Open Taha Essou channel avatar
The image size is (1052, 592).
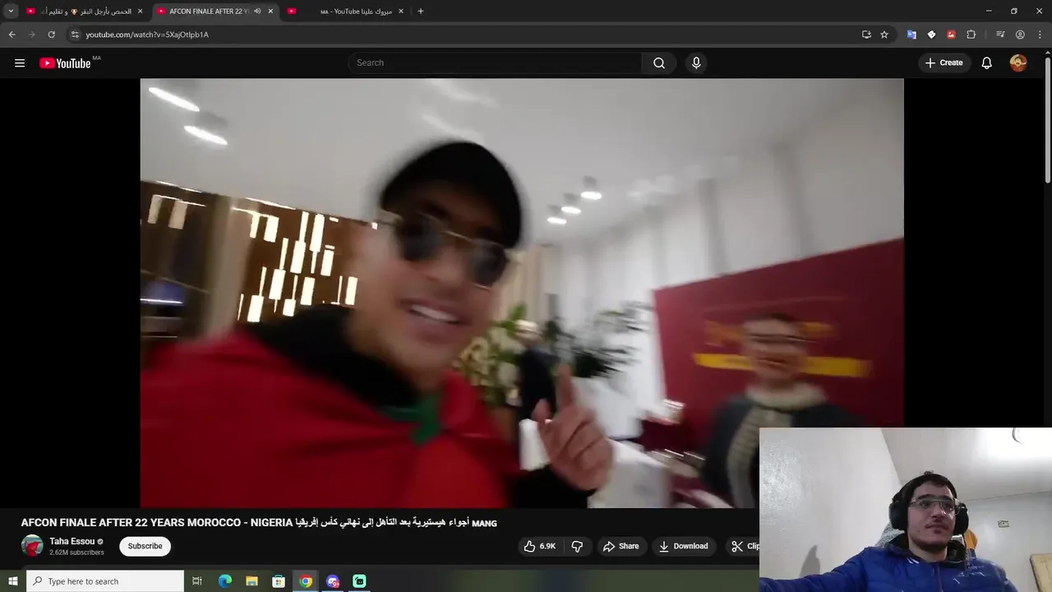tap(32, 546)
